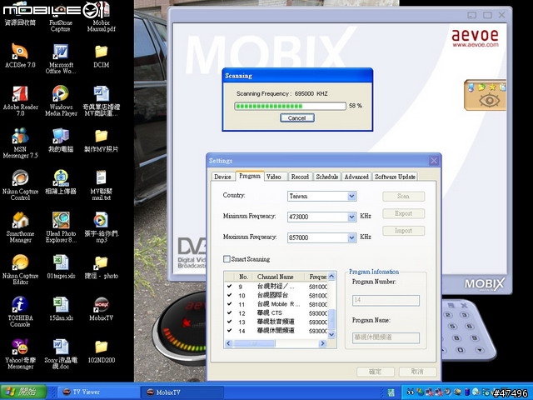Viewport: 533px width, 400px height.
Task: Open the Software Update tab
Action: [x=395, y=177]
